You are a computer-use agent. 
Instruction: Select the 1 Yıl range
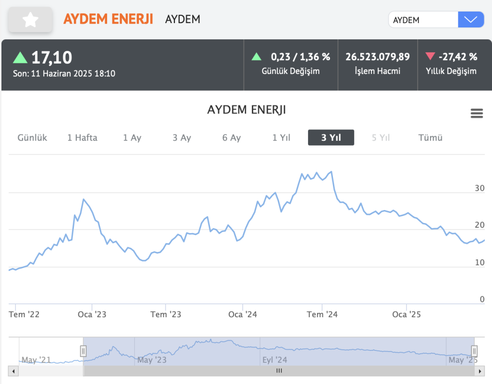pos(282,137)
